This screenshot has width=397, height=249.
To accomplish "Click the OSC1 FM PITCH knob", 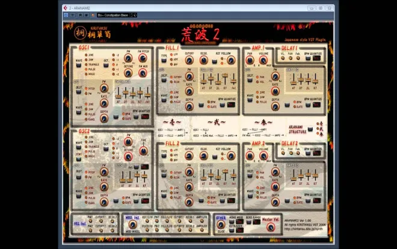I will click(143, 58).
